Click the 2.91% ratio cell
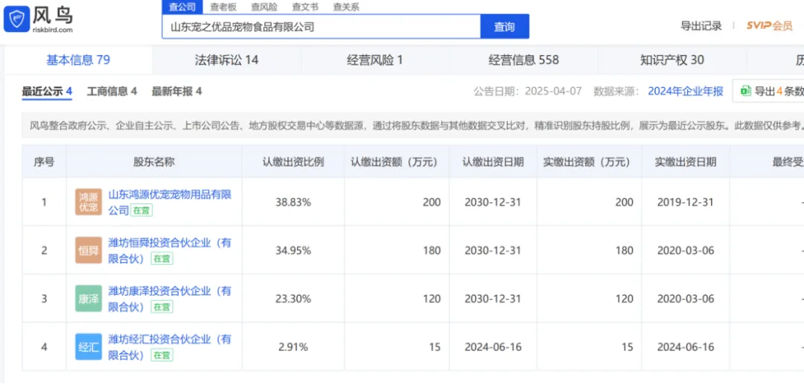Image resolution: width=804 pixels, height=384 pixels. 293,347
